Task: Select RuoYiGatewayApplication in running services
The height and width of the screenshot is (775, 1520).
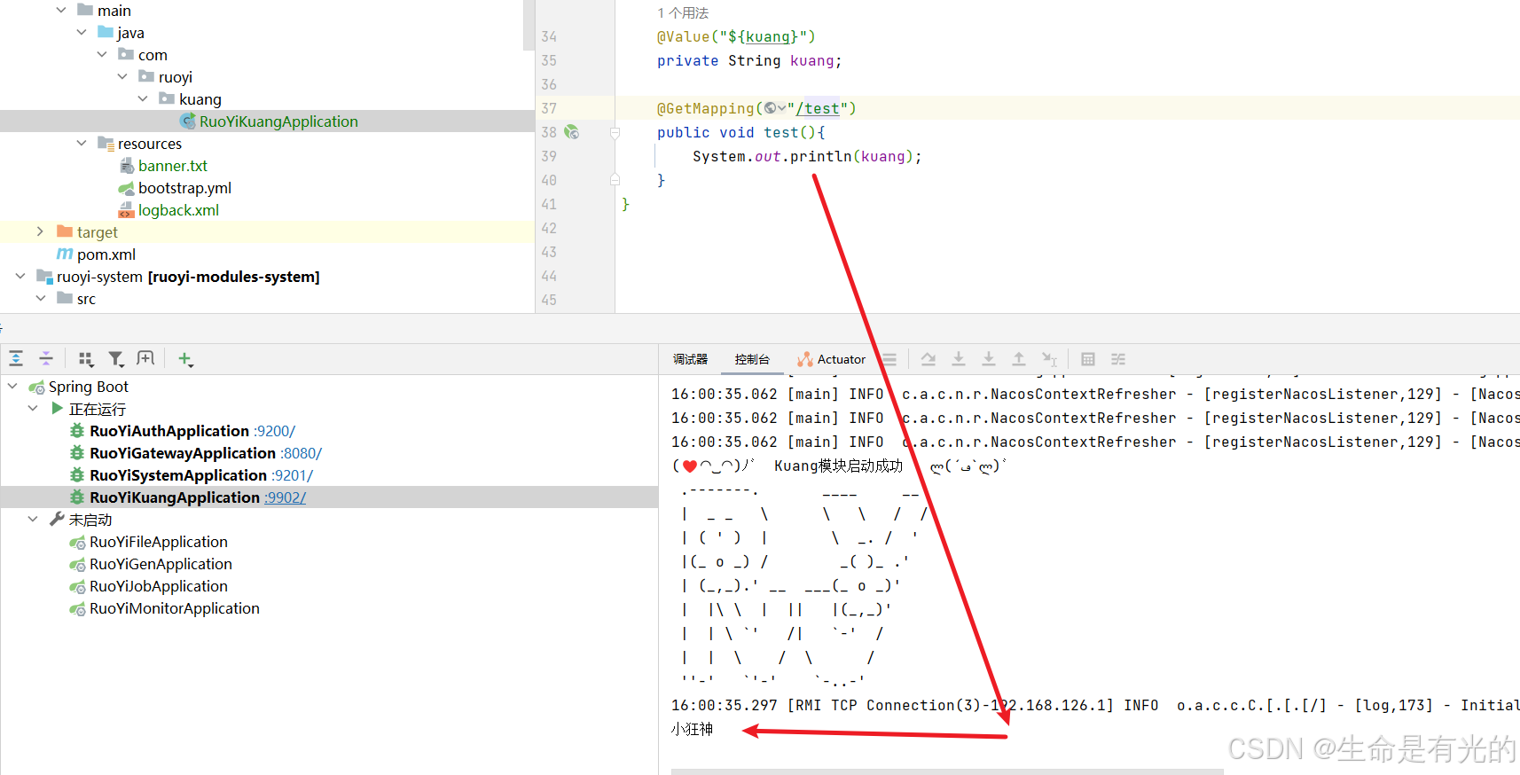Action: (183, 453)
